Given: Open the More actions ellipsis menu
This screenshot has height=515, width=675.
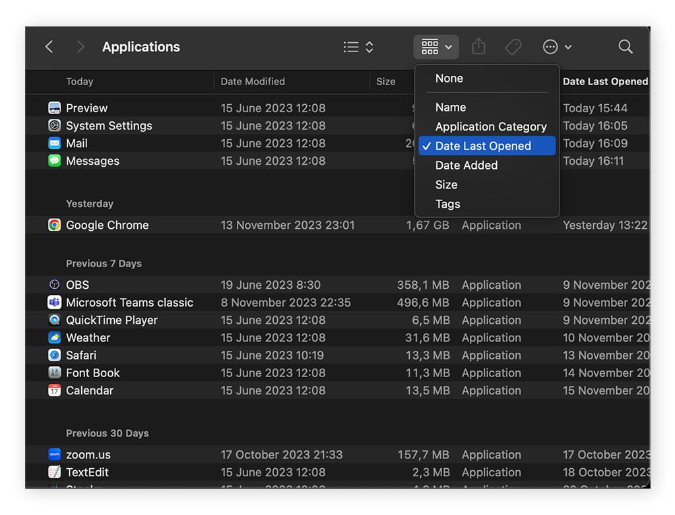Looking at the screenshot, I should 557,47.
